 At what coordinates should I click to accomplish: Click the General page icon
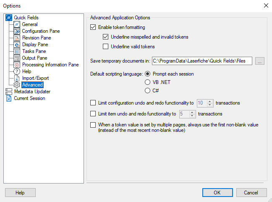point(17,24)
